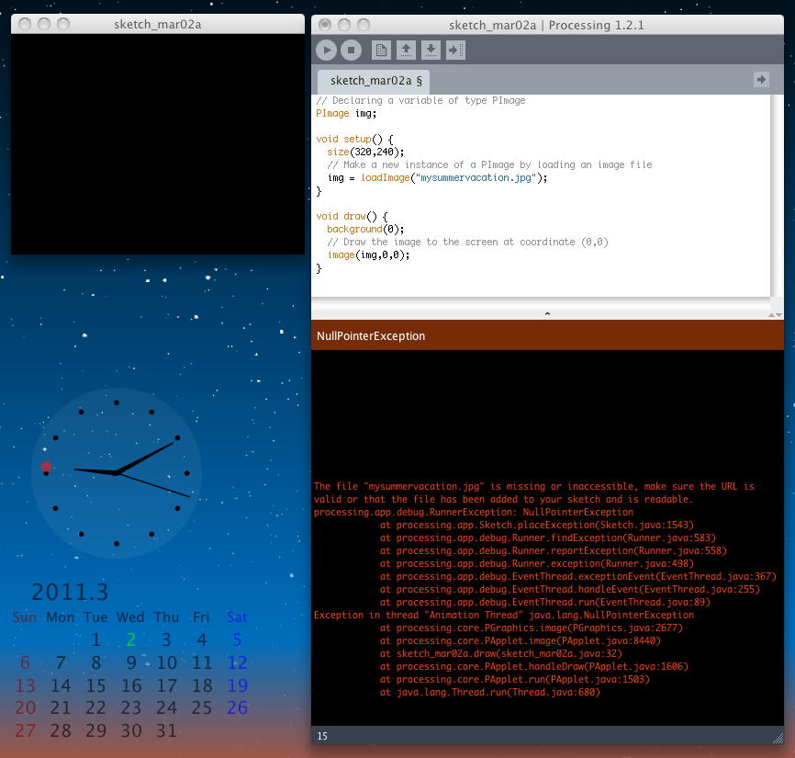This screenshot has width=795, height=758.
Task: Click the black sketch_mar02a output canvas
Action: (158, 144)
